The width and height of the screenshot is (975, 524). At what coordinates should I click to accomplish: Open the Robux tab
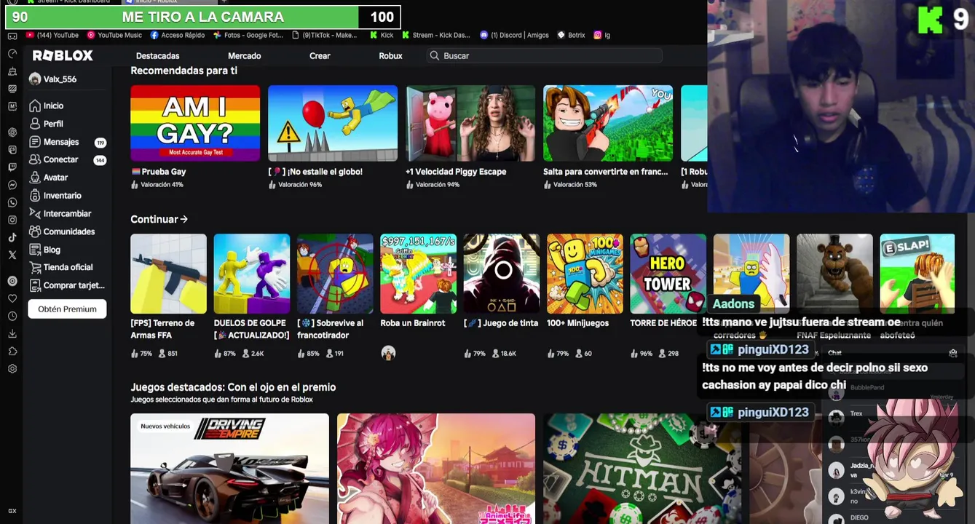(x=390, y=56)
